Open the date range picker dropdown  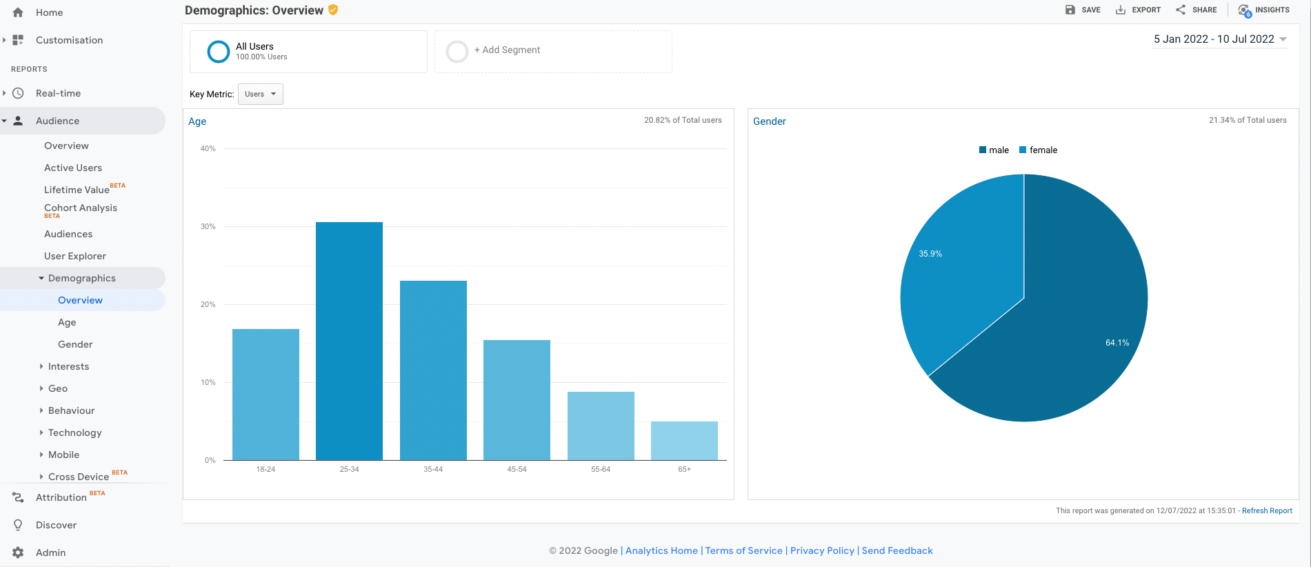click(1219, 39)
